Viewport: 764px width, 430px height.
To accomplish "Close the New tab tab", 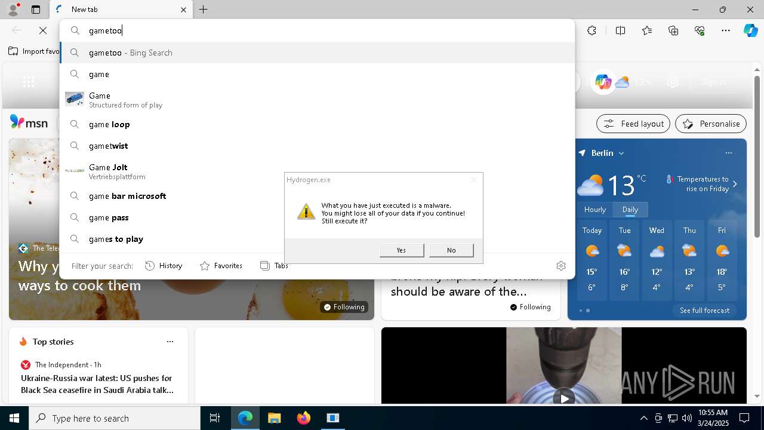I will (183, 10).
